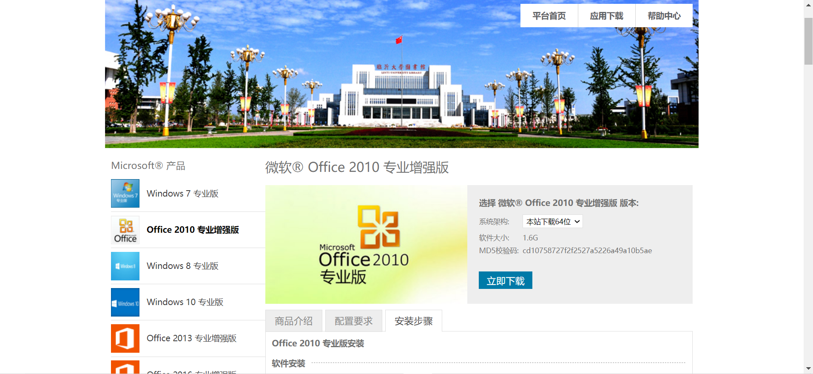Click the 立即下载 download button
The image size is (813, 374).
505,280
